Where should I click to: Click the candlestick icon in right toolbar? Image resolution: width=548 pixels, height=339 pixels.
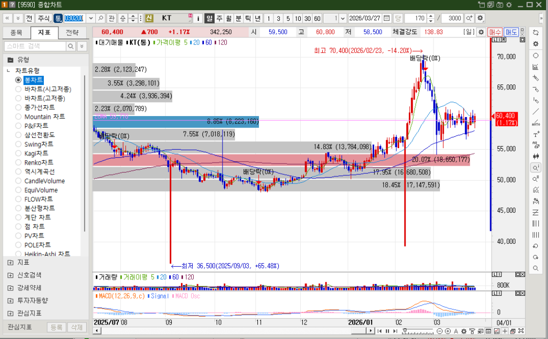pyautogui.click(x=536, y=156)
